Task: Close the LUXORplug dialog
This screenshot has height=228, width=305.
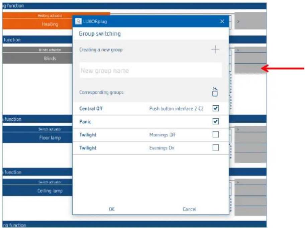Action: point(222,21)
